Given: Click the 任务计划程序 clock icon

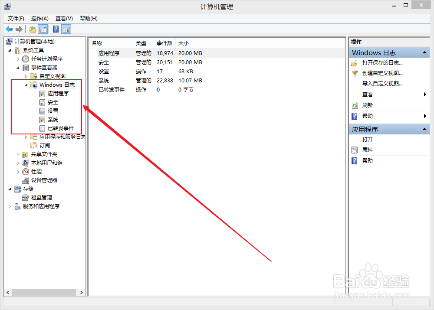Looking at the screenshot, I should 26,59.
